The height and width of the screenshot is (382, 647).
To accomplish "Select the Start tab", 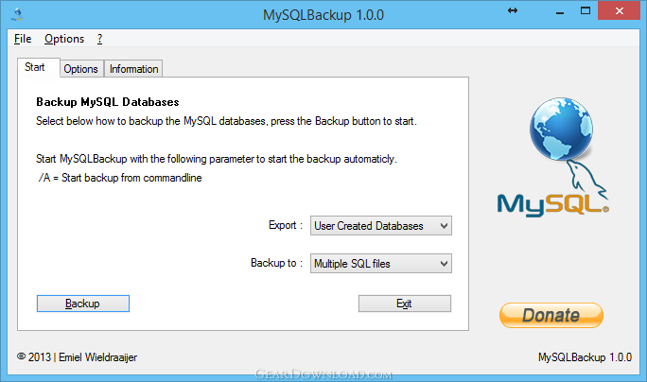I will (35, 67).
